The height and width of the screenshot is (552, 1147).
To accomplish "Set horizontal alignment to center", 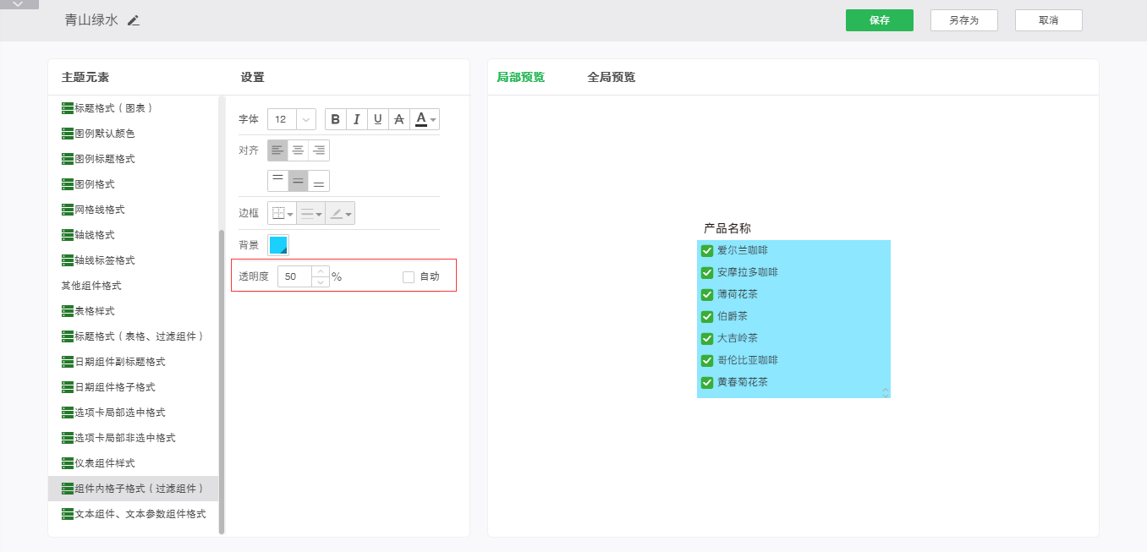I will tap(299, 150).
